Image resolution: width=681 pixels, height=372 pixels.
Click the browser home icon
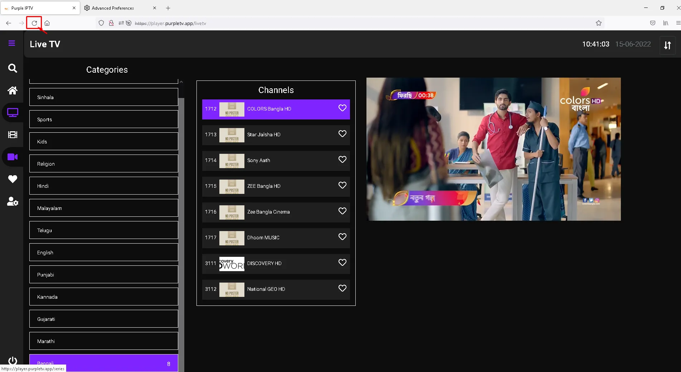coord(47,23)
